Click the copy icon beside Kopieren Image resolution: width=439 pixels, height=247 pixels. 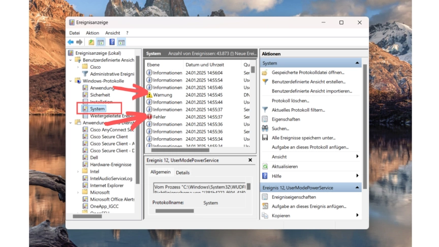click(x=265, y=215)
